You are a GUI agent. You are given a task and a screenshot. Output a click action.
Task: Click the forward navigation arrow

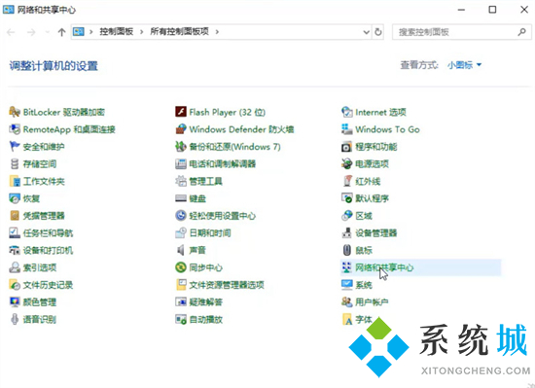coord(31,32)
